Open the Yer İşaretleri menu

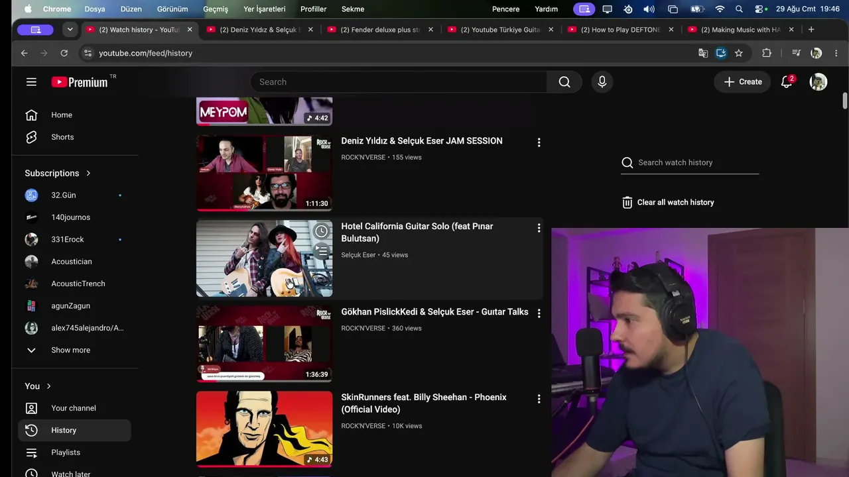pos(264,9)
